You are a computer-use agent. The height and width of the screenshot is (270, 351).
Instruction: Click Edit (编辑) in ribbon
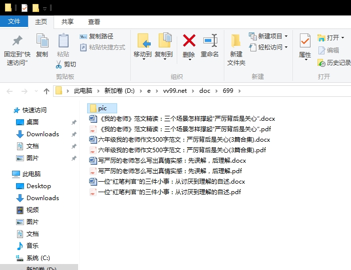pos(328,50)
